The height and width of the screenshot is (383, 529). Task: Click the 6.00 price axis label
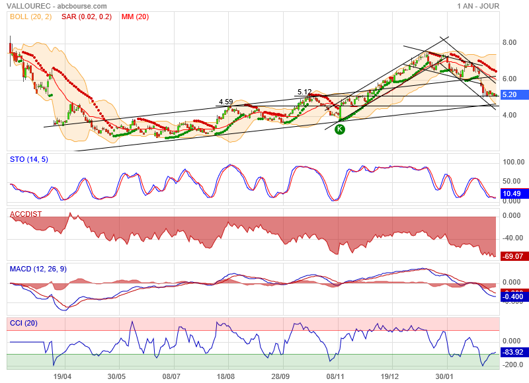pyautogui.click(x=509, y=79)
